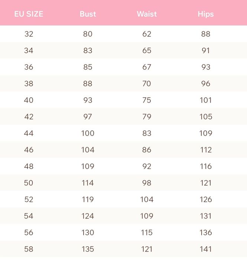Image resolution: width=247 pixels, height=260 pixels.
Task: Click the Bust column header
Action: click(88, 14)
